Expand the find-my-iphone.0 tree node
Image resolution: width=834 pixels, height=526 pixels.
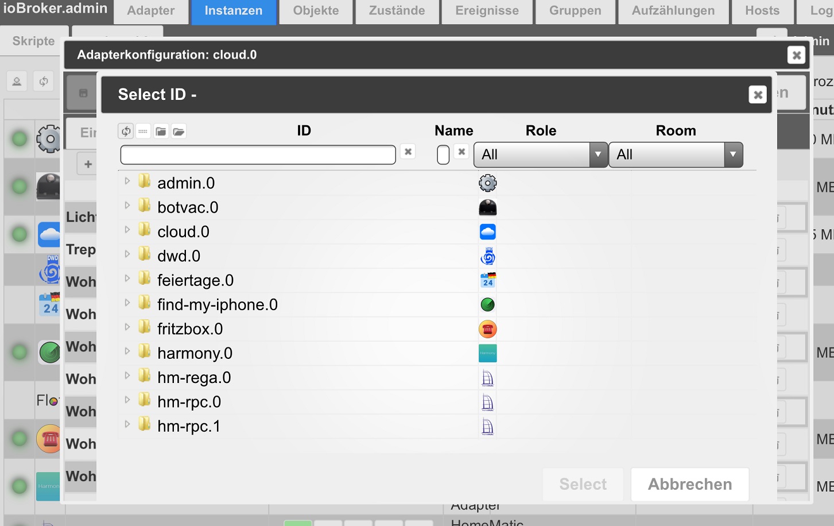[127, 303]
